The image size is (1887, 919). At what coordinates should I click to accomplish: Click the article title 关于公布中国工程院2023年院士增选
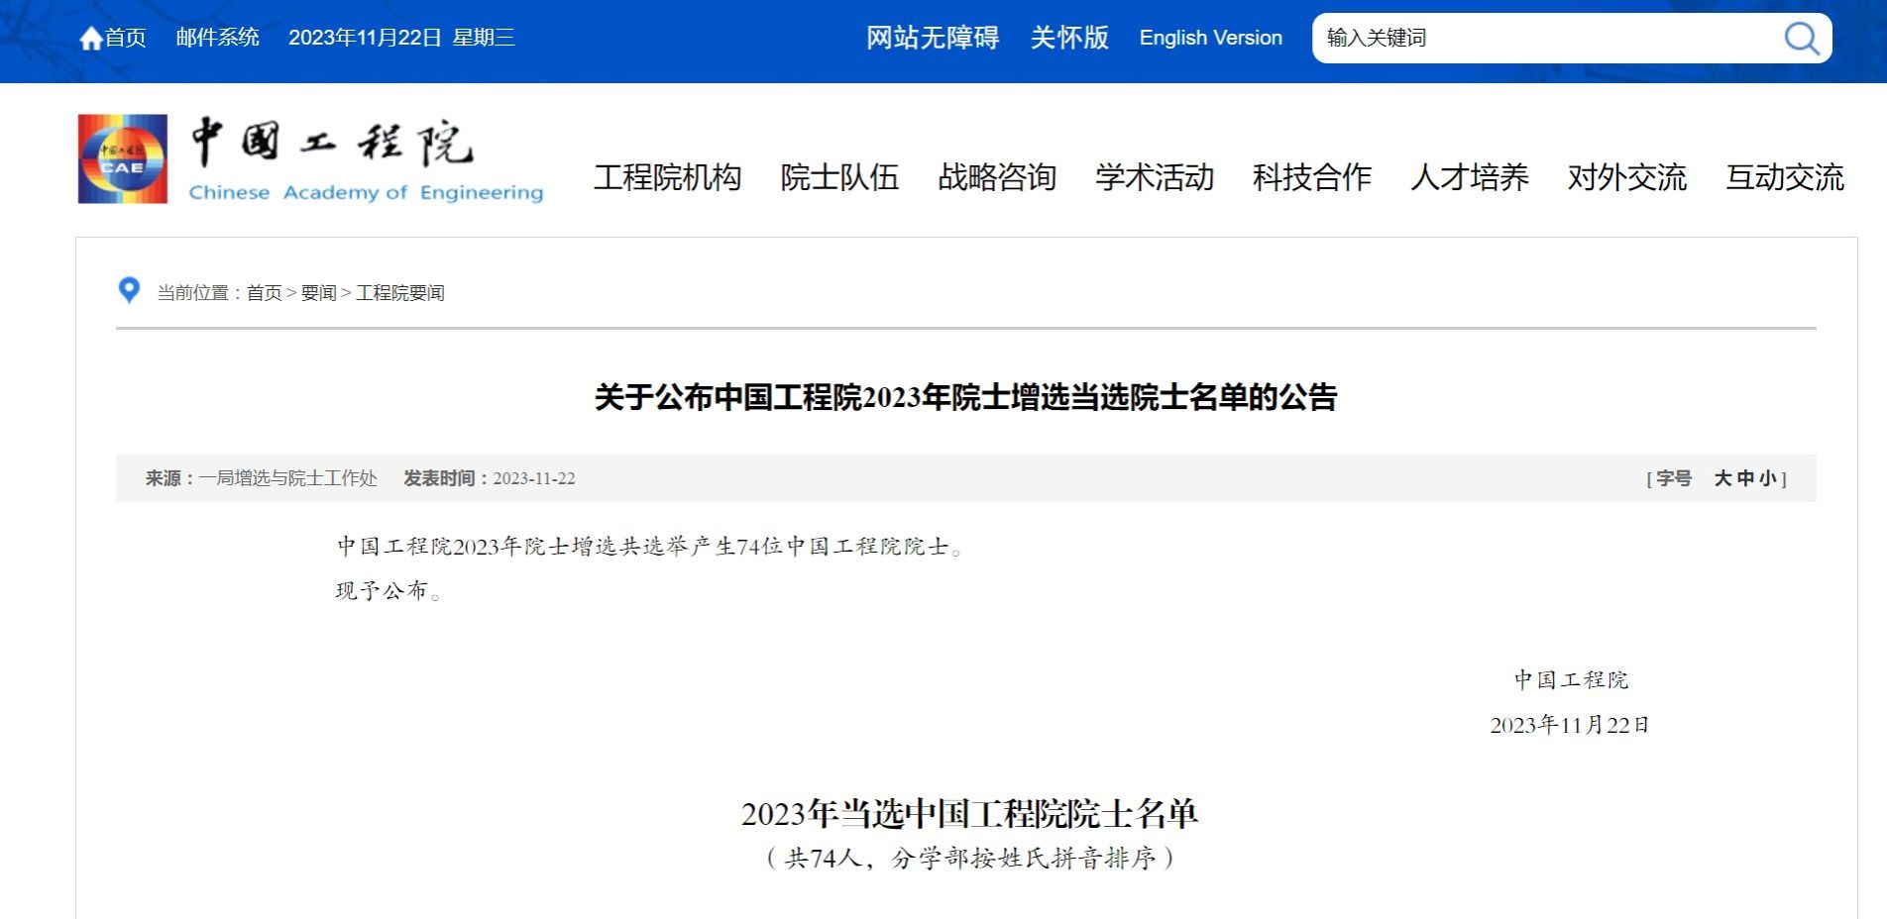[965, 397]
